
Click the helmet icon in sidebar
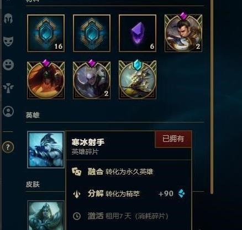point(8,18)
